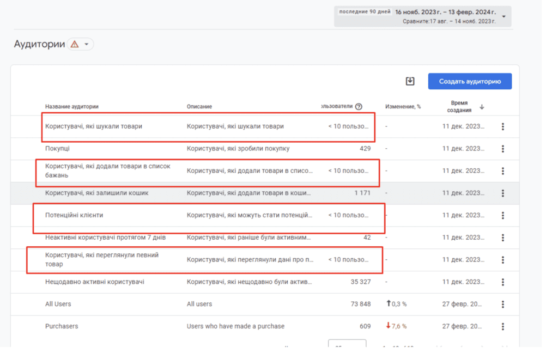The width and height of the screenshot is (558, 353).
Task: Open more options for Покупці row
Action: click(503, 149)
